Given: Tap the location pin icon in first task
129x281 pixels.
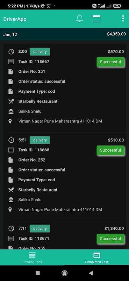Looking at the screenshot, I should [x=10, y=121].
